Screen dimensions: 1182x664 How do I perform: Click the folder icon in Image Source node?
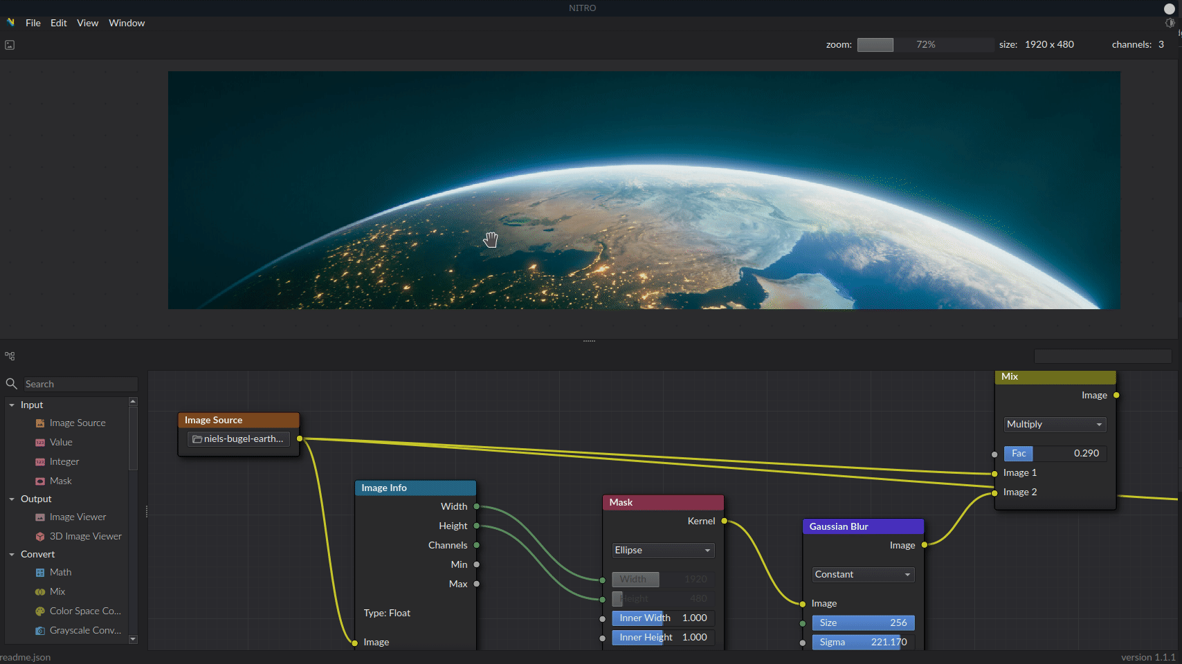(x=197, y=439)
